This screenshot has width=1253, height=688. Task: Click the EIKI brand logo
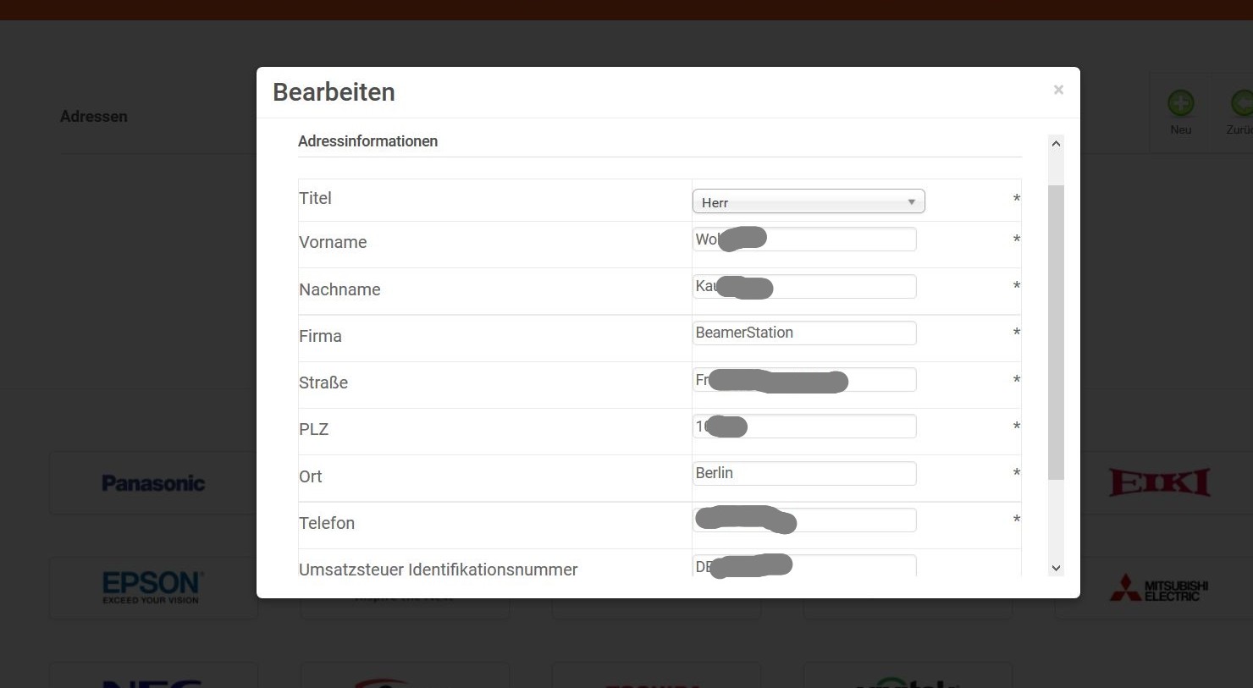click(1159, 482)
